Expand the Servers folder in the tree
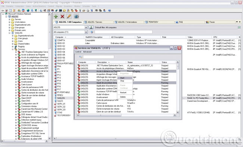Viewport: 243px width, 147px height. [9, 19]
